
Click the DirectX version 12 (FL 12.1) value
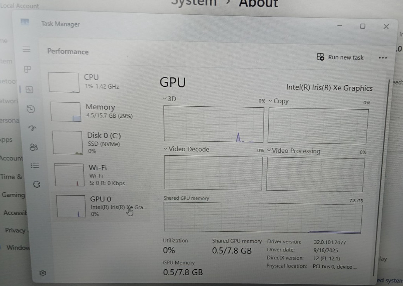tap(327, 258)
